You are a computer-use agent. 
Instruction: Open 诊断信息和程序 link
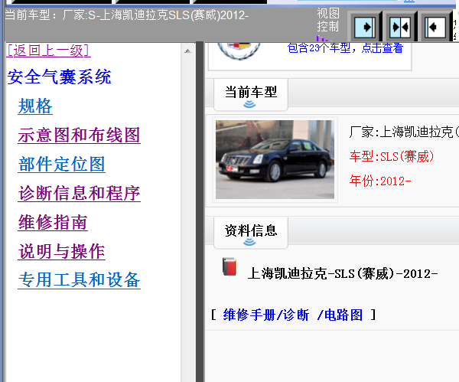[79, 193]
